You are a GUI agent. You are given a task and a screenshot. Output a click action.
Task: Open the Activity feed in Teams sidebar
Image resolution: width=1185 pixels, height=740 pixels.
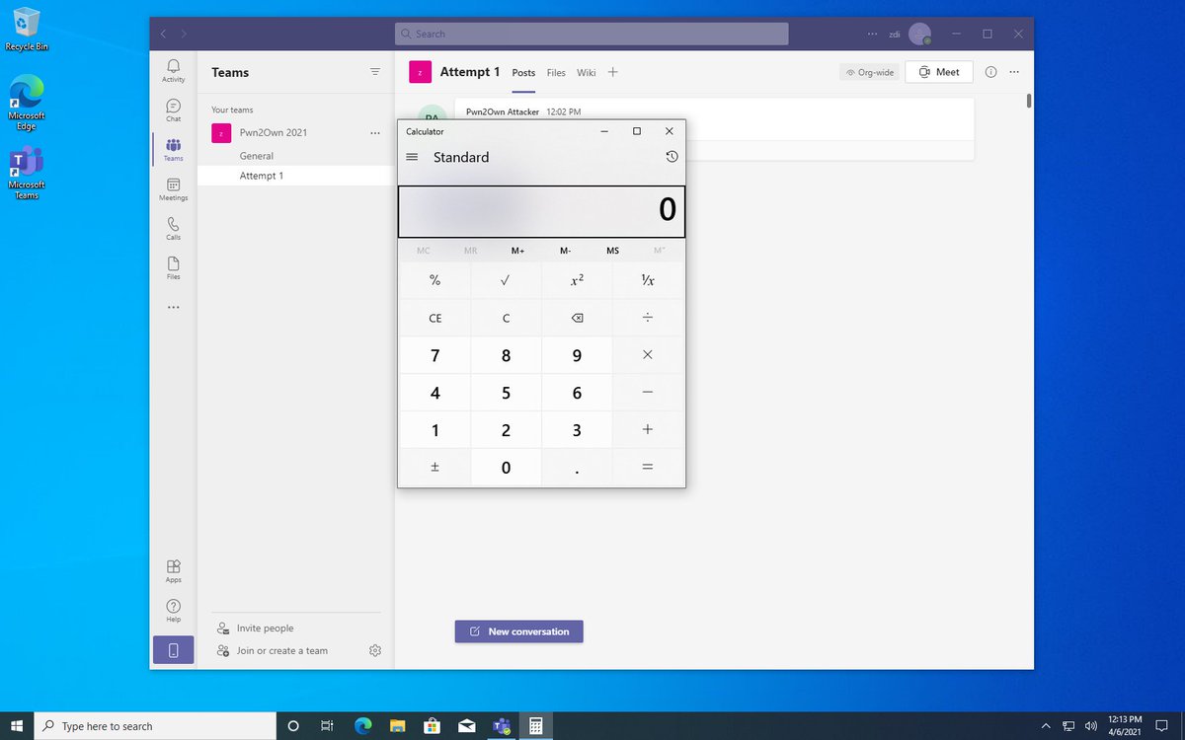click(173, 70)
